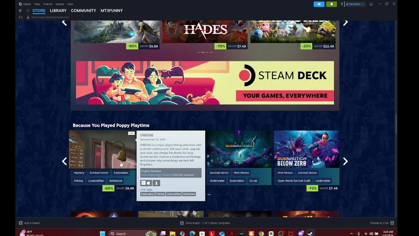Viewport: 419px width, 236px height.
Task: Open the Friends & Chat grid icon
Action: pos(392,223)
